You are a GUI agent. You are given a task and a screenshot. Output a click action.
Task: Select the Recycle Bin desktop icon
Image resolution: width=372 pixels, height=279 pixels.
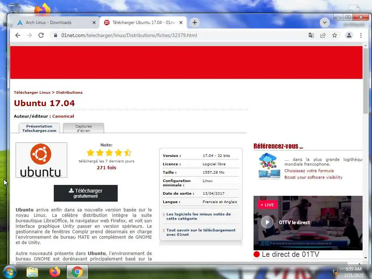[14, 9]
